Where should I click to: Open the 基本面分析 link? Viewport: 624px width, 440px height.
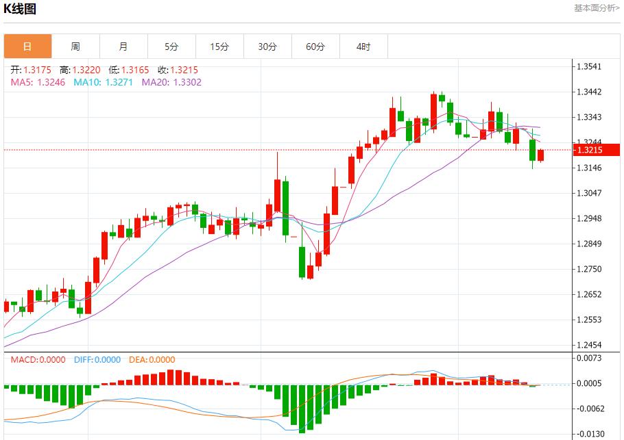[x=596, y=8]
